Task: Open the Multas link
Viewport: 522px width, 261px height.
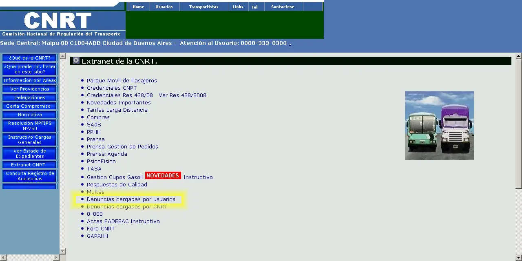Action: [95, 192]
